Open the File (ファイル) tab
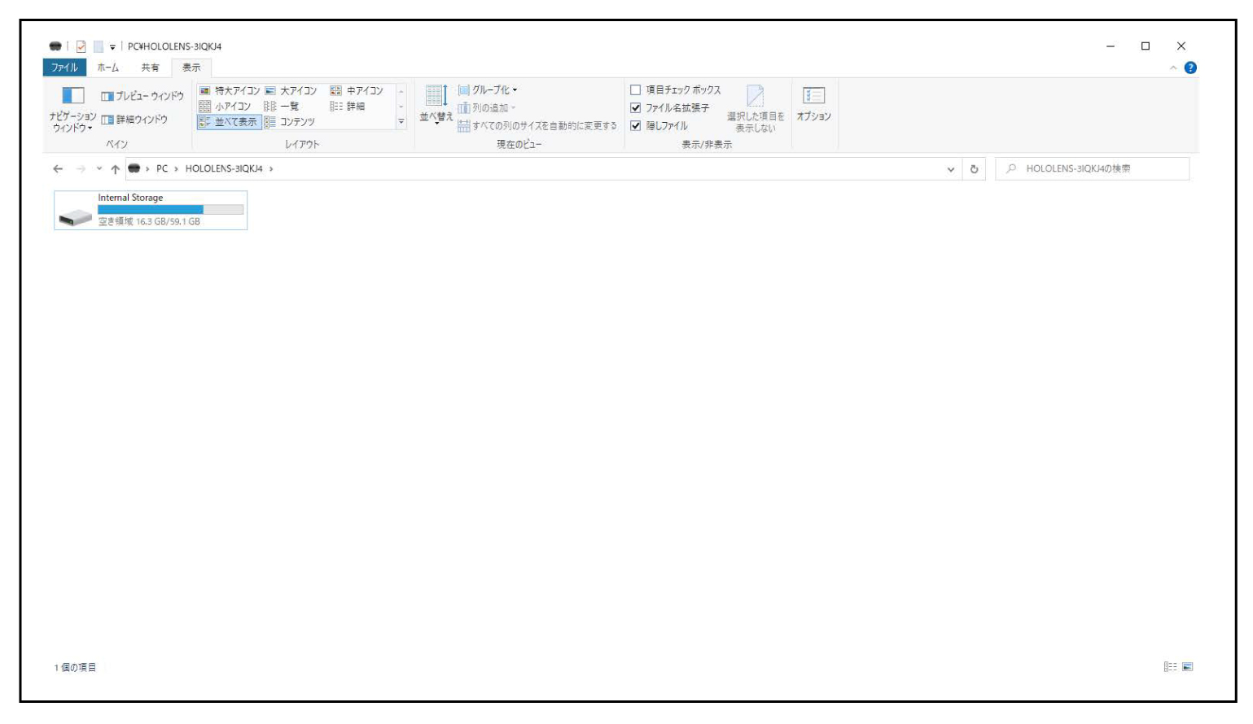This screenshot has width=1253, height=724. click(64, 68)
